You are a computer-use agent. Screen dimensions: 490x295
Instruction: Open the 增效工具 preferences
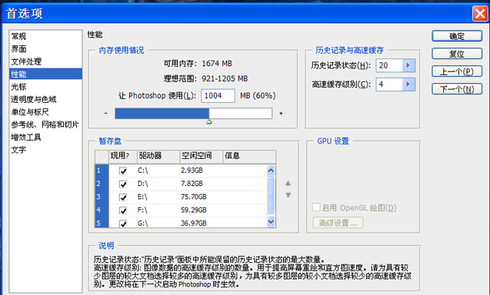pyautogui.click(x=26, y=137)
